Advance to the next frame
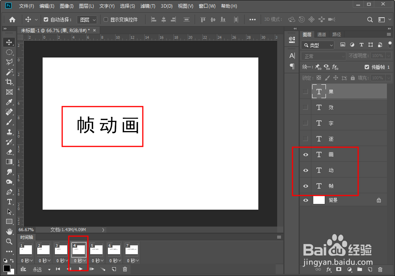The width and height of the screenshot is (395, 276). pos(92,269)
